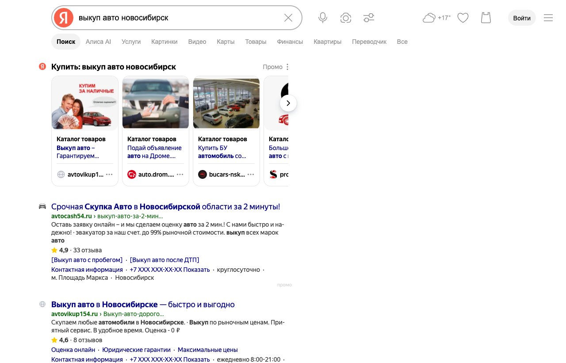Click the bucars-nsk black favicon

tap(203, 174)
